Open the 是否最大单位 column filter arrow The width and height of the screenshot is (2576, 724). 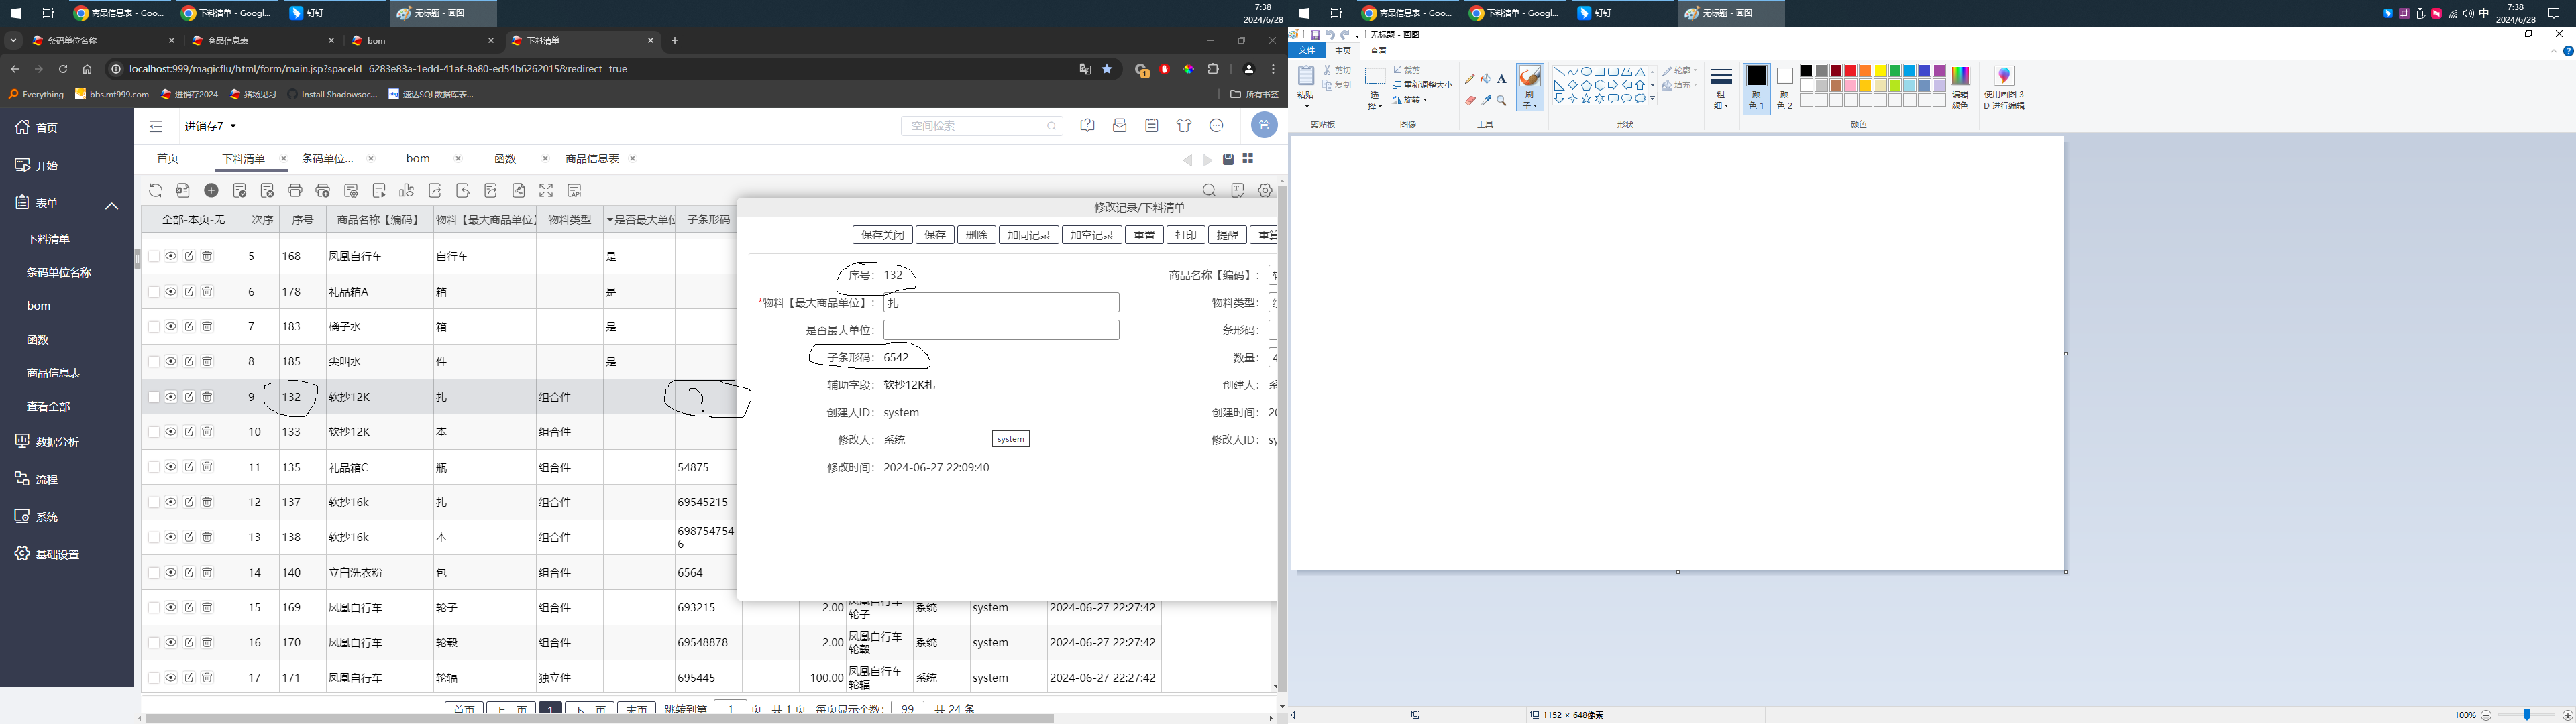point(610,220)
